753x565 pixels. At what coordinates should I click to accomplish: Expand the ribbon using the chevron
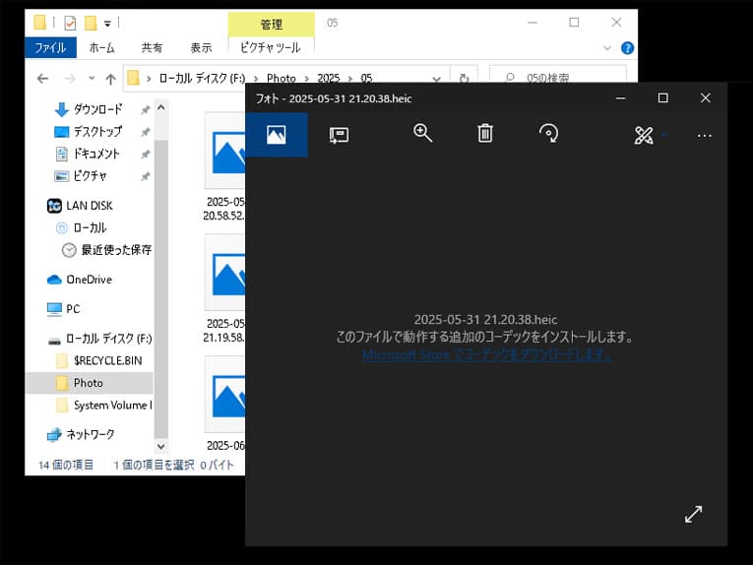click(x=607, y=48)
